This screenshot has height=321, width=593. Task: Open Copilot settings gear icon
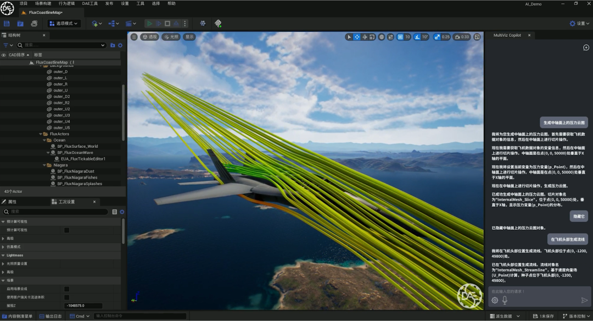coord(495,300)
